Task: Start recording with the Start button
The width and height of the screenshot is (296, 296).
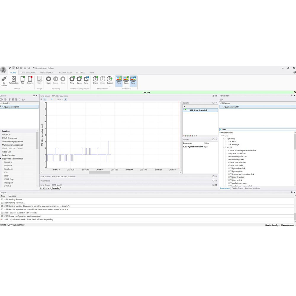Action: point(48,79)
